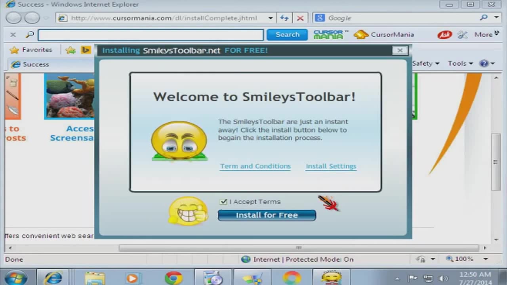This screenshot has width=507, height=285.
Task: Open the Safety dropdown menu
Action: point(423,63)
